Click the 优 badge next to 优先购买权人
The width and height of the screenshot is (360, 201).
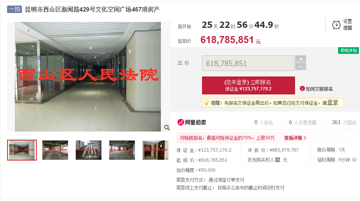[x=278, y=160]
